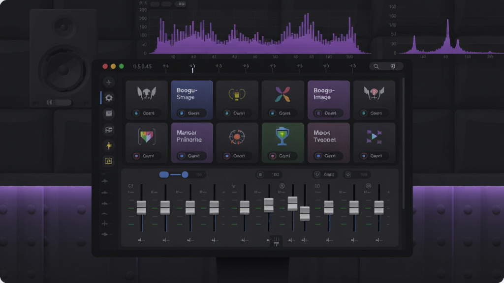Click the pill button in the Maricar tile
Image resolution: width=504 pixels, height=283 pixels.
[191, 156]
